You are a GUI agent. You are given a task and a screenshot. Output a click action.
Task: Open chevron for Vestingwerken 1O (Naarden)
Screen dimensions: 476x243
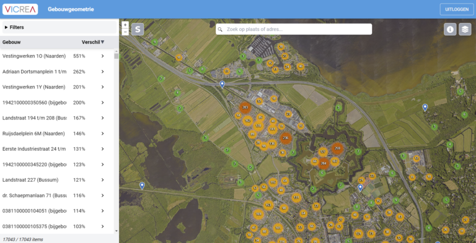103,56
